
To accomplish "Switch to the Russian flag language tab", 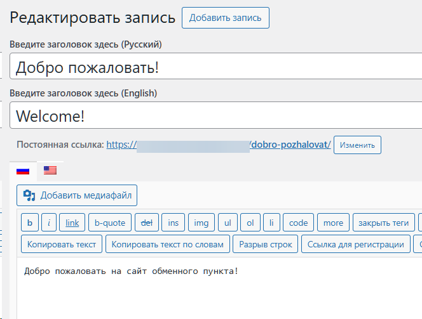I will pyautogui.click(x=23, y=171).
